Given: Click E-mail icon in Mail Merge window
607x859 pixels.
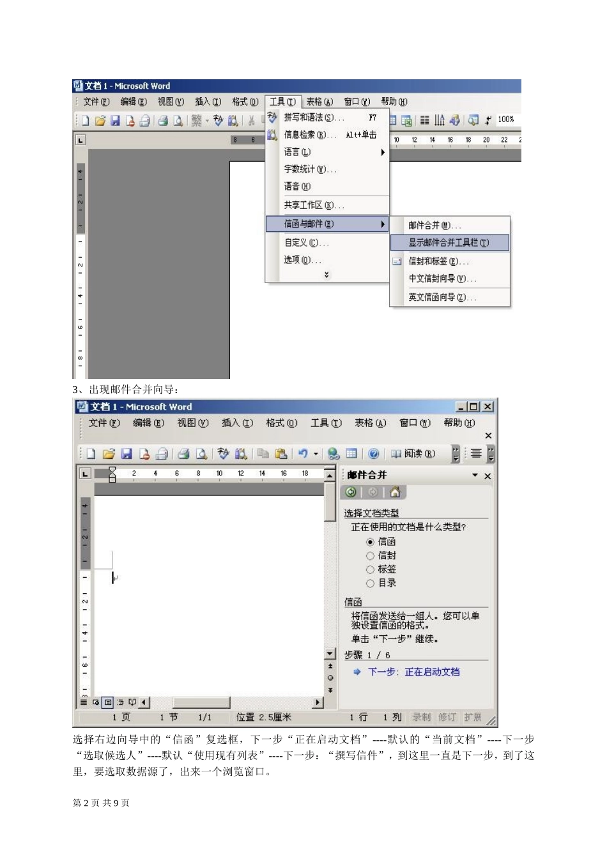Looking at the screenshot, I should [162, 454].
